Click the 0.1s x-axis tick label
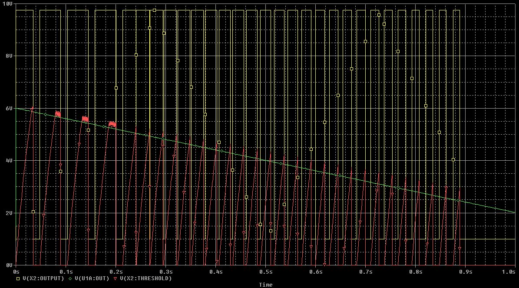 coord(66,271)
